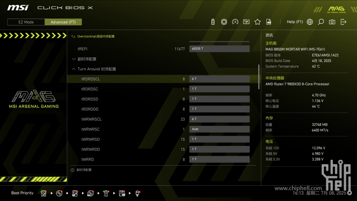The height and width of the screenshot is (201, 357).
Task: Select the tRDRDSCL row label
Action: [x=91, y=79]
